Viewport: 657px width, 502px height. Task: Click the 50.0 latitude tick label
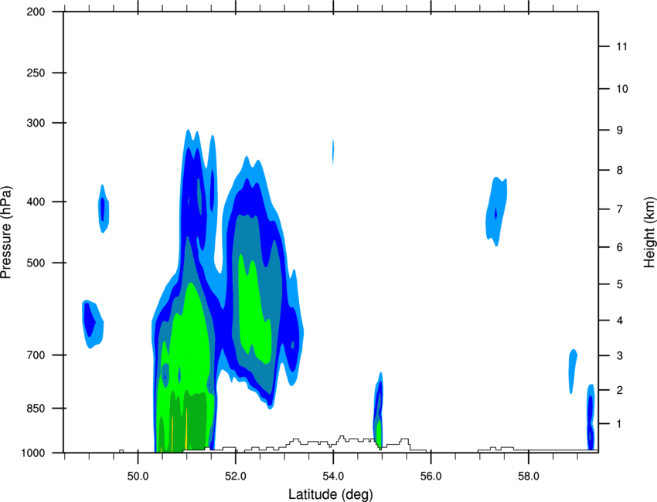(138, 477)
